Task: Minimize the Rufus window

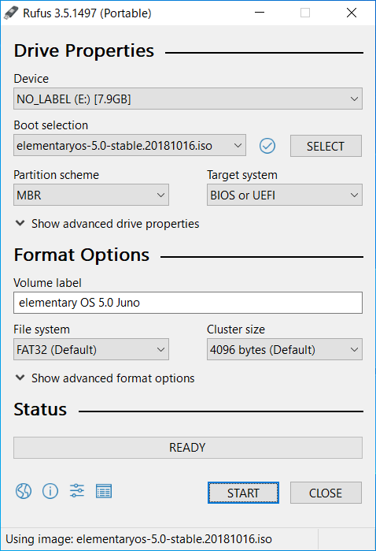Action: [x=260, y=13]
